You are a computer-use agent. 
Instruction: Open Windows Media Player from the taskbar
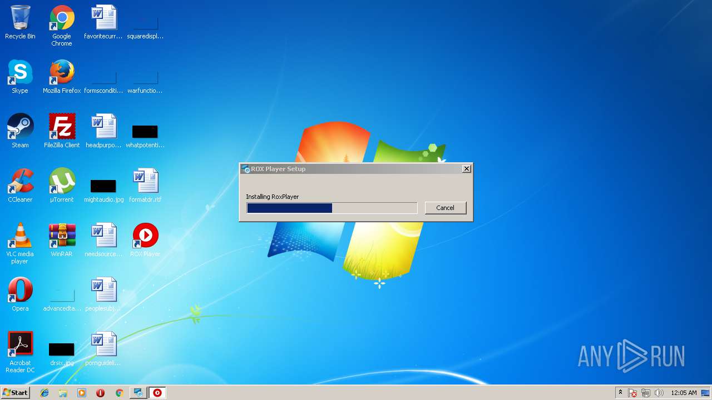point(82,393)
